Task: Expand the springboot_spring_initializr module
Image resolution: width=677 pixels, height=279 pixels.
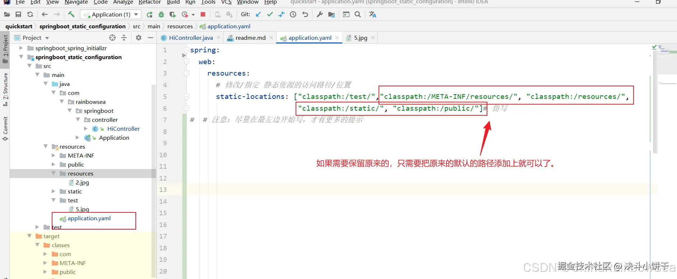Action: (21, 48)
